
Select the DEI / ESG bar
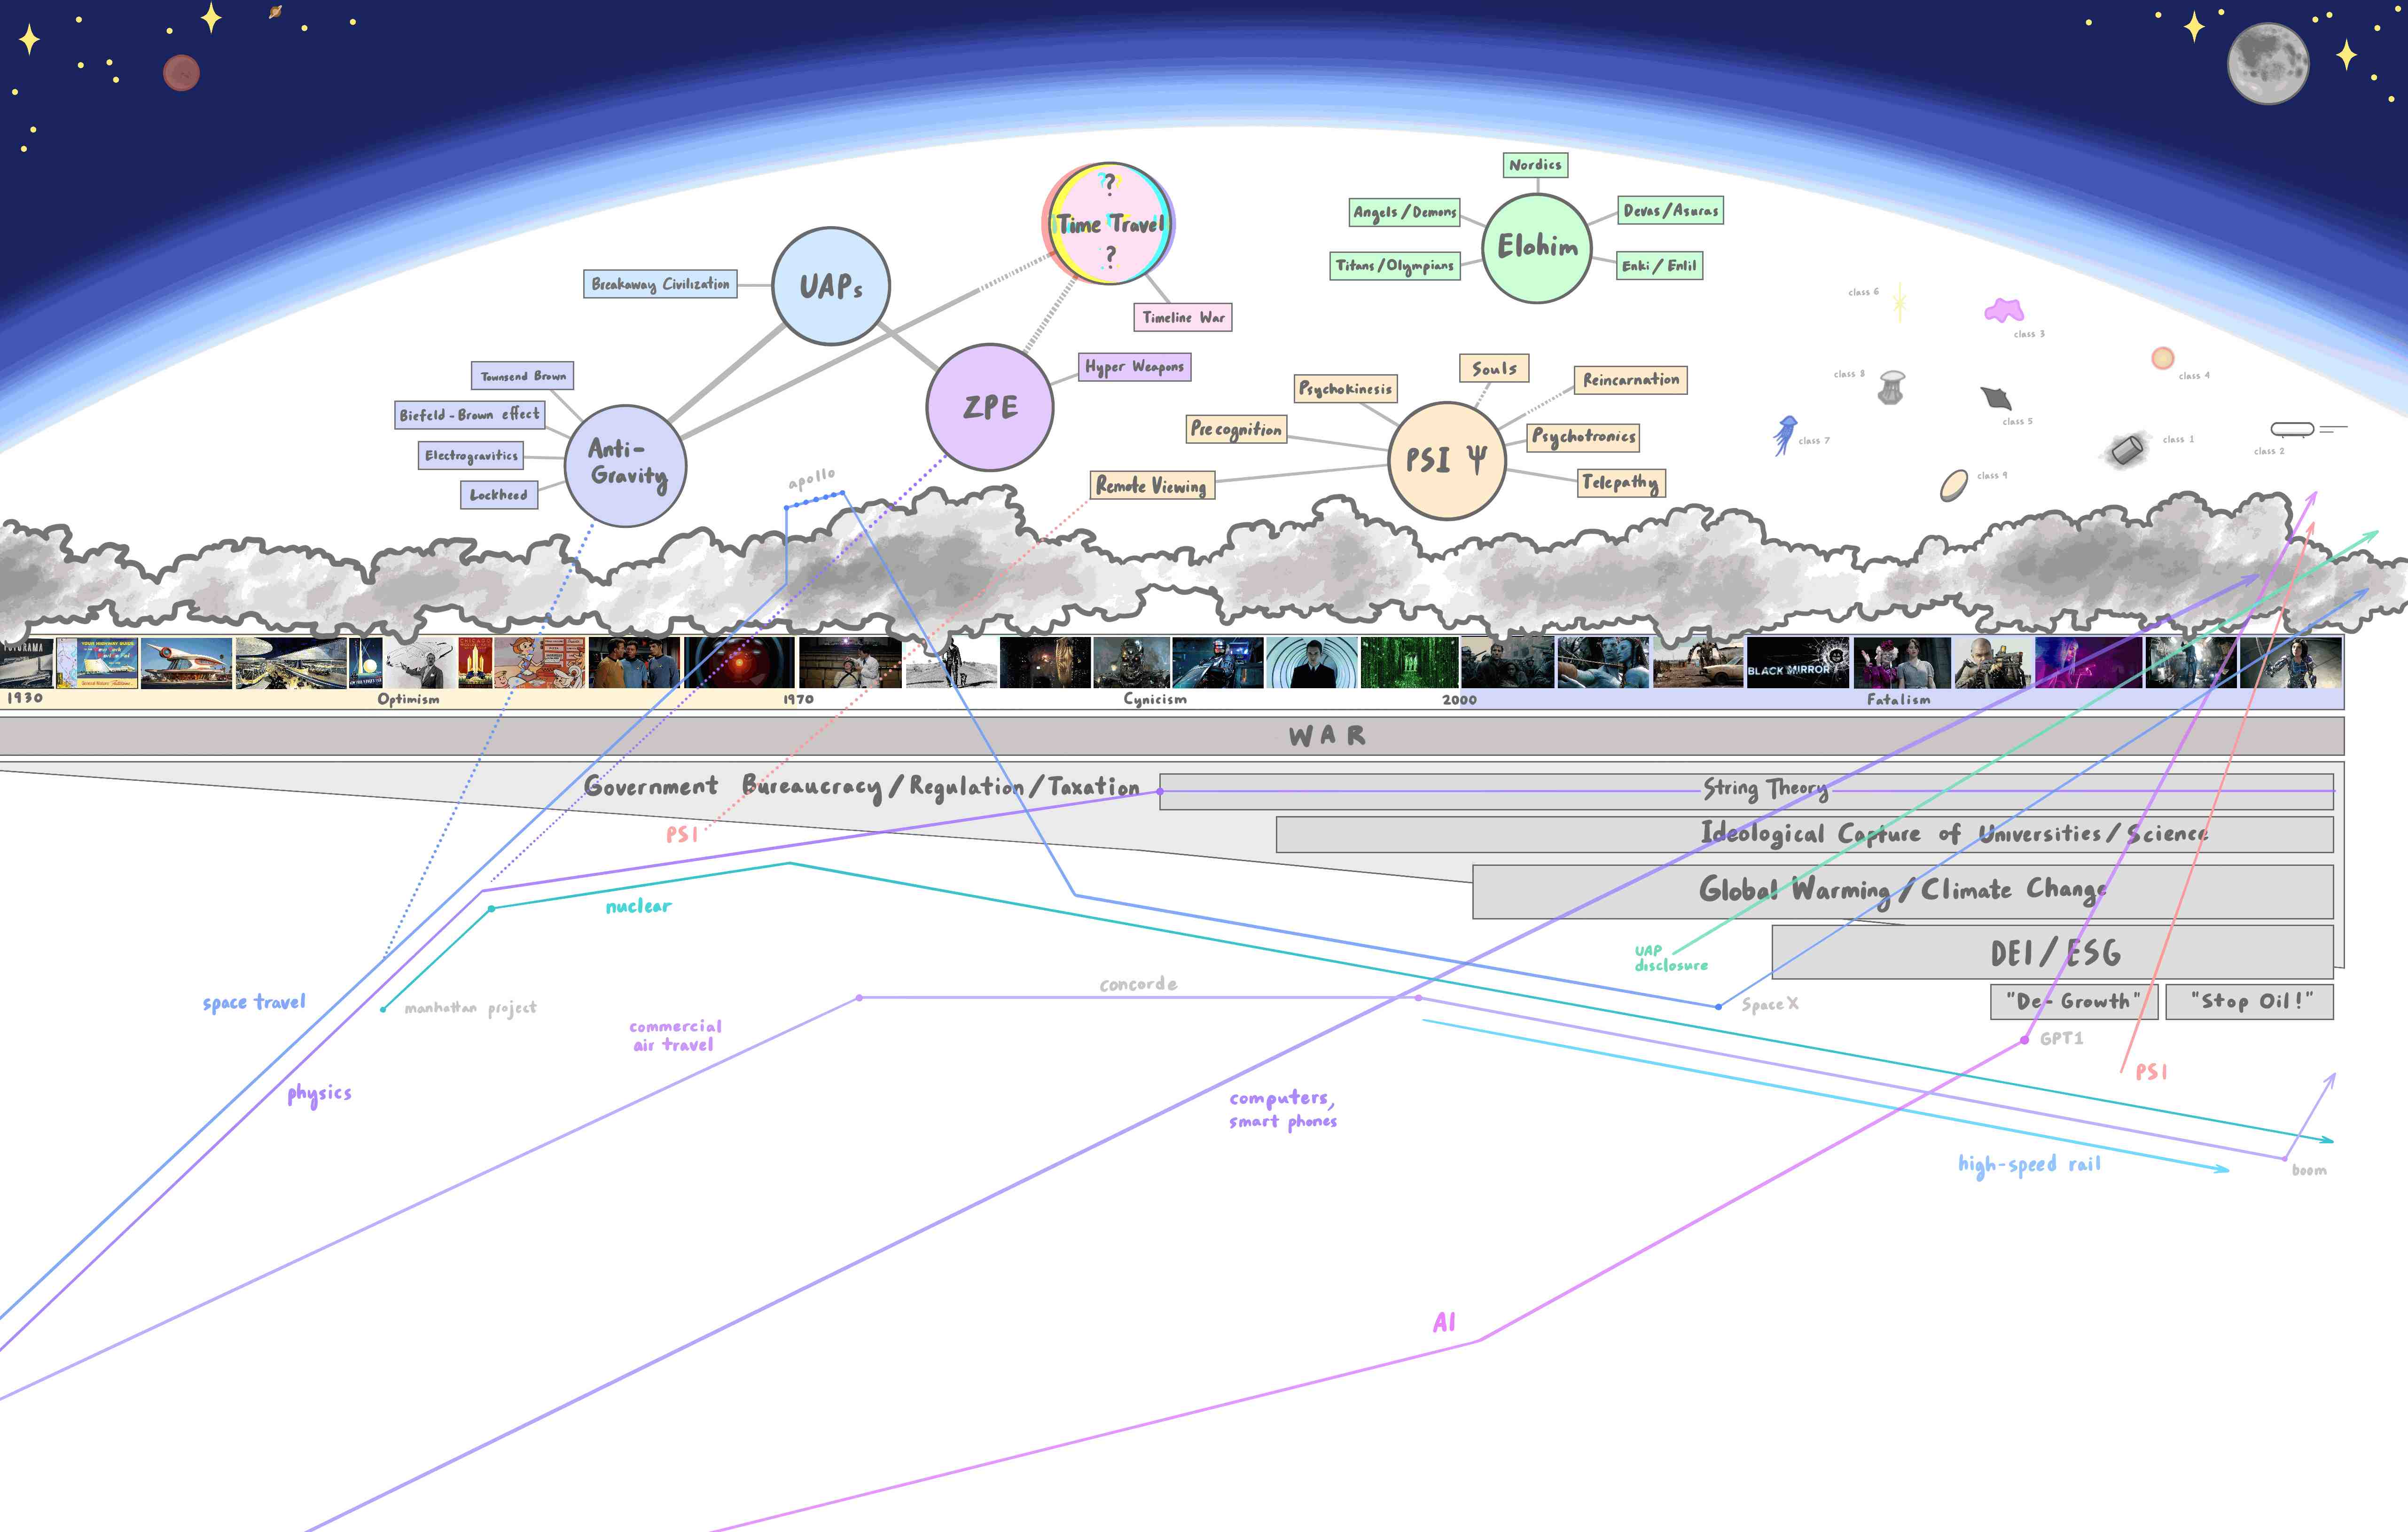[2053, 952]
